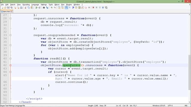
Task: Click the 'Windows (CR LF)' status bar entry
Action: tap(159, 106)
